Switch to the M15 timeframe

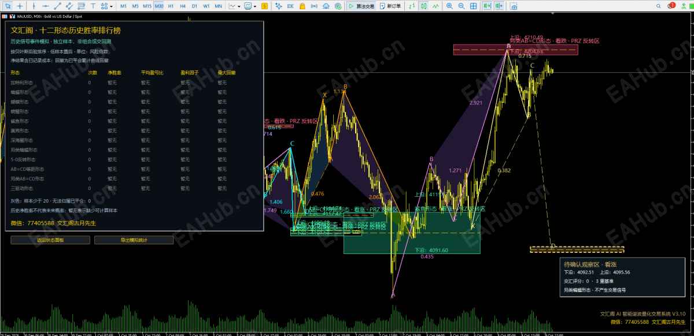coord(147,6)
